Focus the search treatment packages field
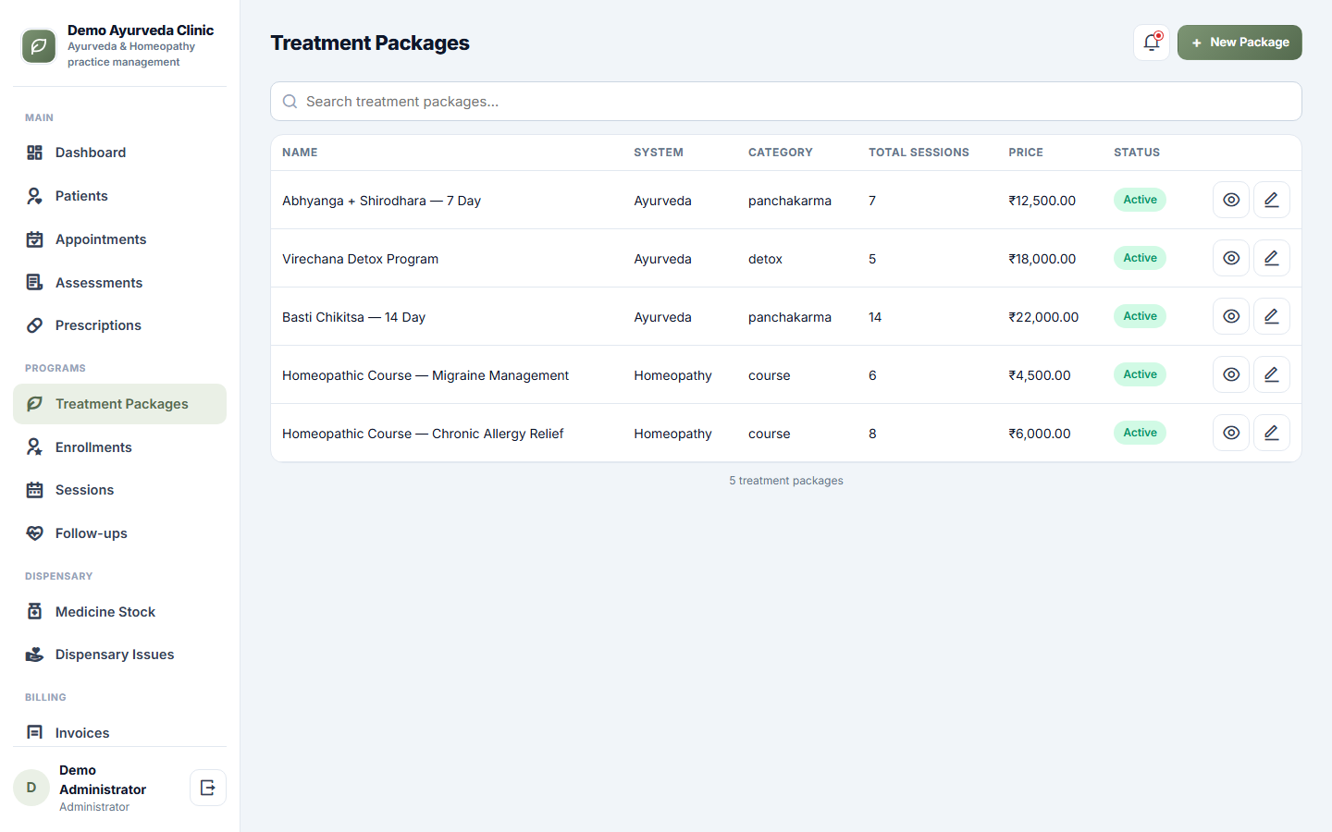1332x832 pixels. (786, 102)
